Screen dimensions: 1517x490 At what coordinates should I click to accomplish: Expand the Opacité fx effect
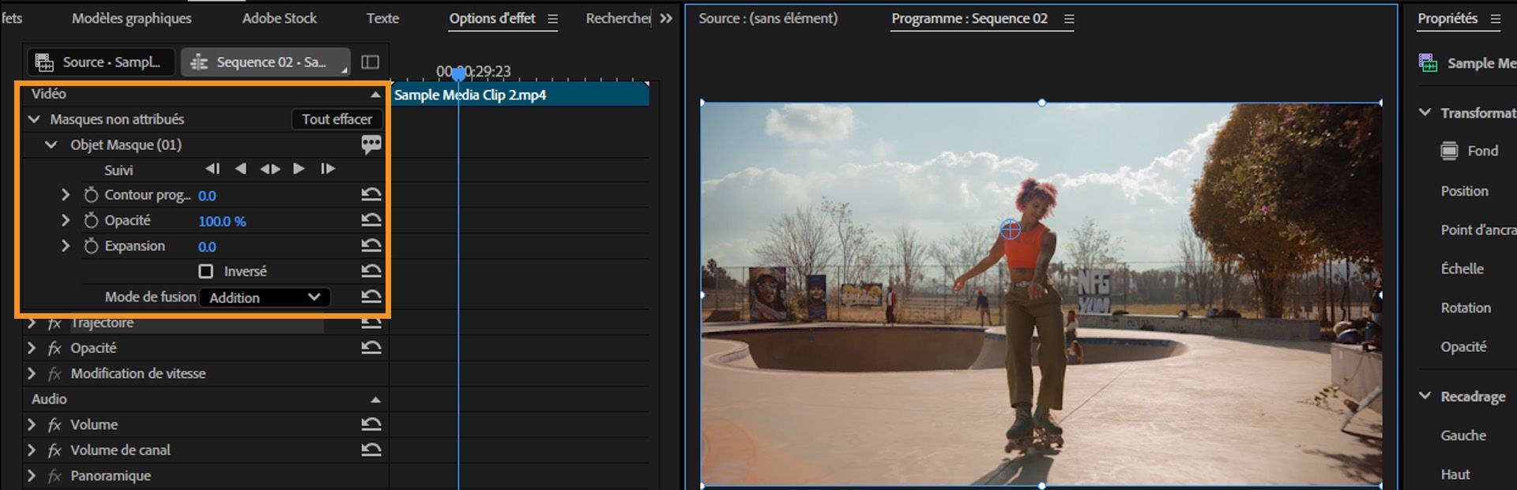coord(32,348)
